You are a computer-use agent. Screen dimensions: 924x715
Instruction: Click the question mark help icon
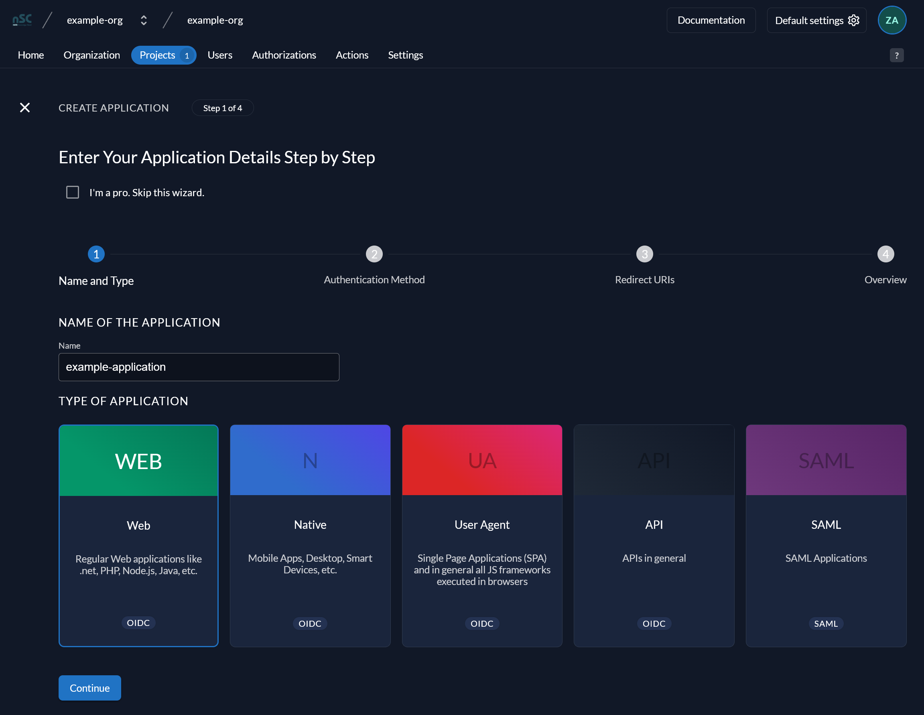click(896, 55)
